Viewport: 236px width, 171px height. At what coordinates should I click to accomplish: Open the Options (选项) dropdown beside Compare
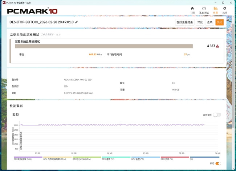pos(210,22)
